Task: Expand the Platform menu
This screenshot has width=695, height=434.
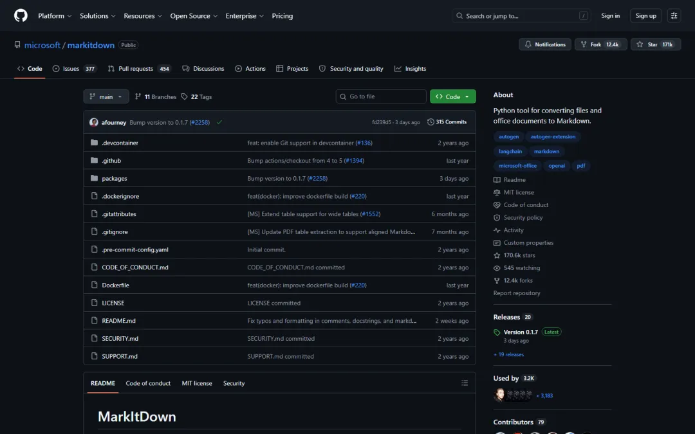Action: [x=55, y=15]
